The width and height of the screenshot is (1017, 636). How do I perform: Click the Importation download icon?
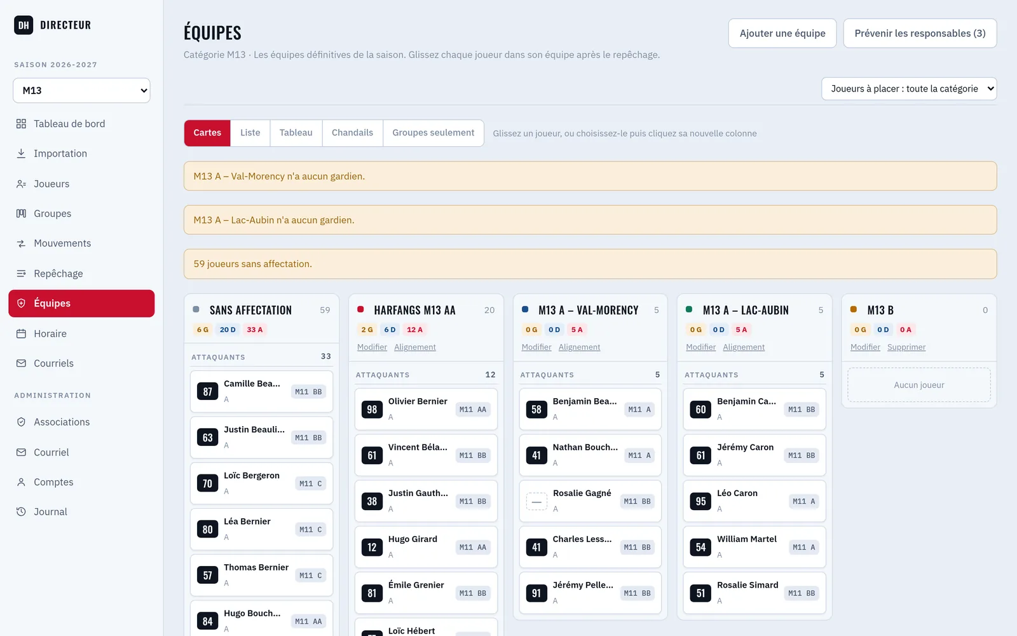tap(21, 153)
